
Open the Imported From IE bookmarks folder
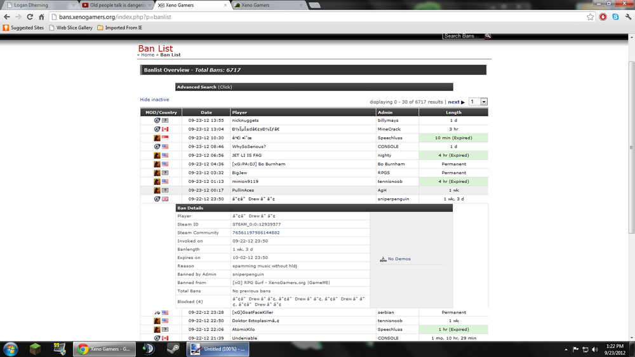coord(120,27)
